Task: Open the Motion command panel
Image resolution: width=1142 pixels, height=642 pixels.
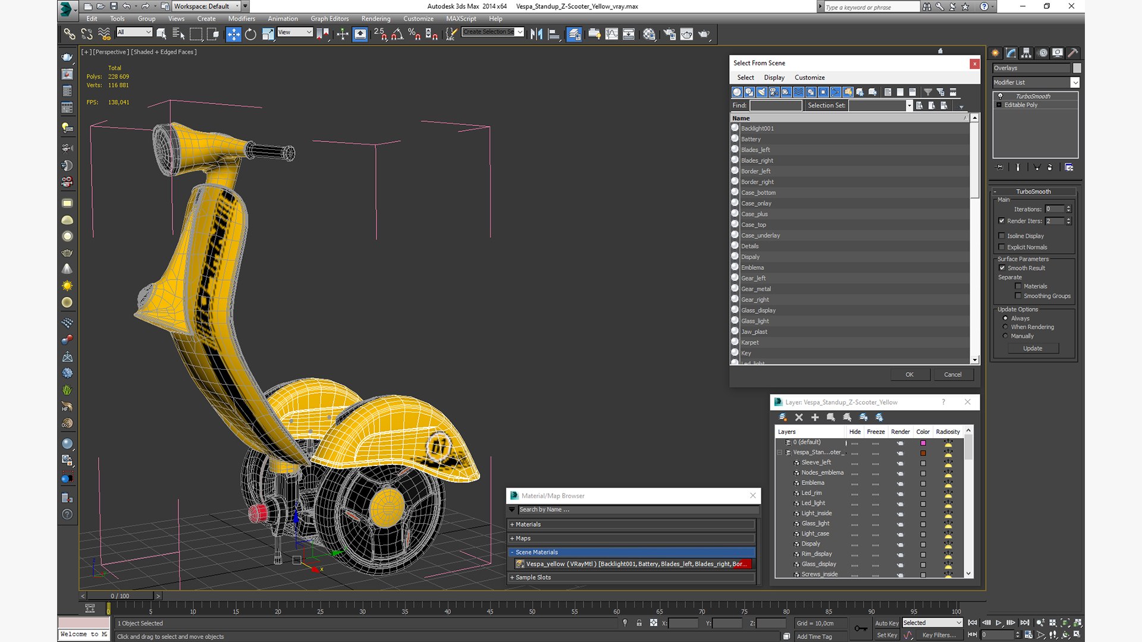Action: tap(1042, 53)
